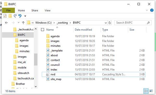Image resolution: width=156 pixels, height=95 pixels.
Task: Expand the ribbon using the chevron
Action: (x=147, y=10)
